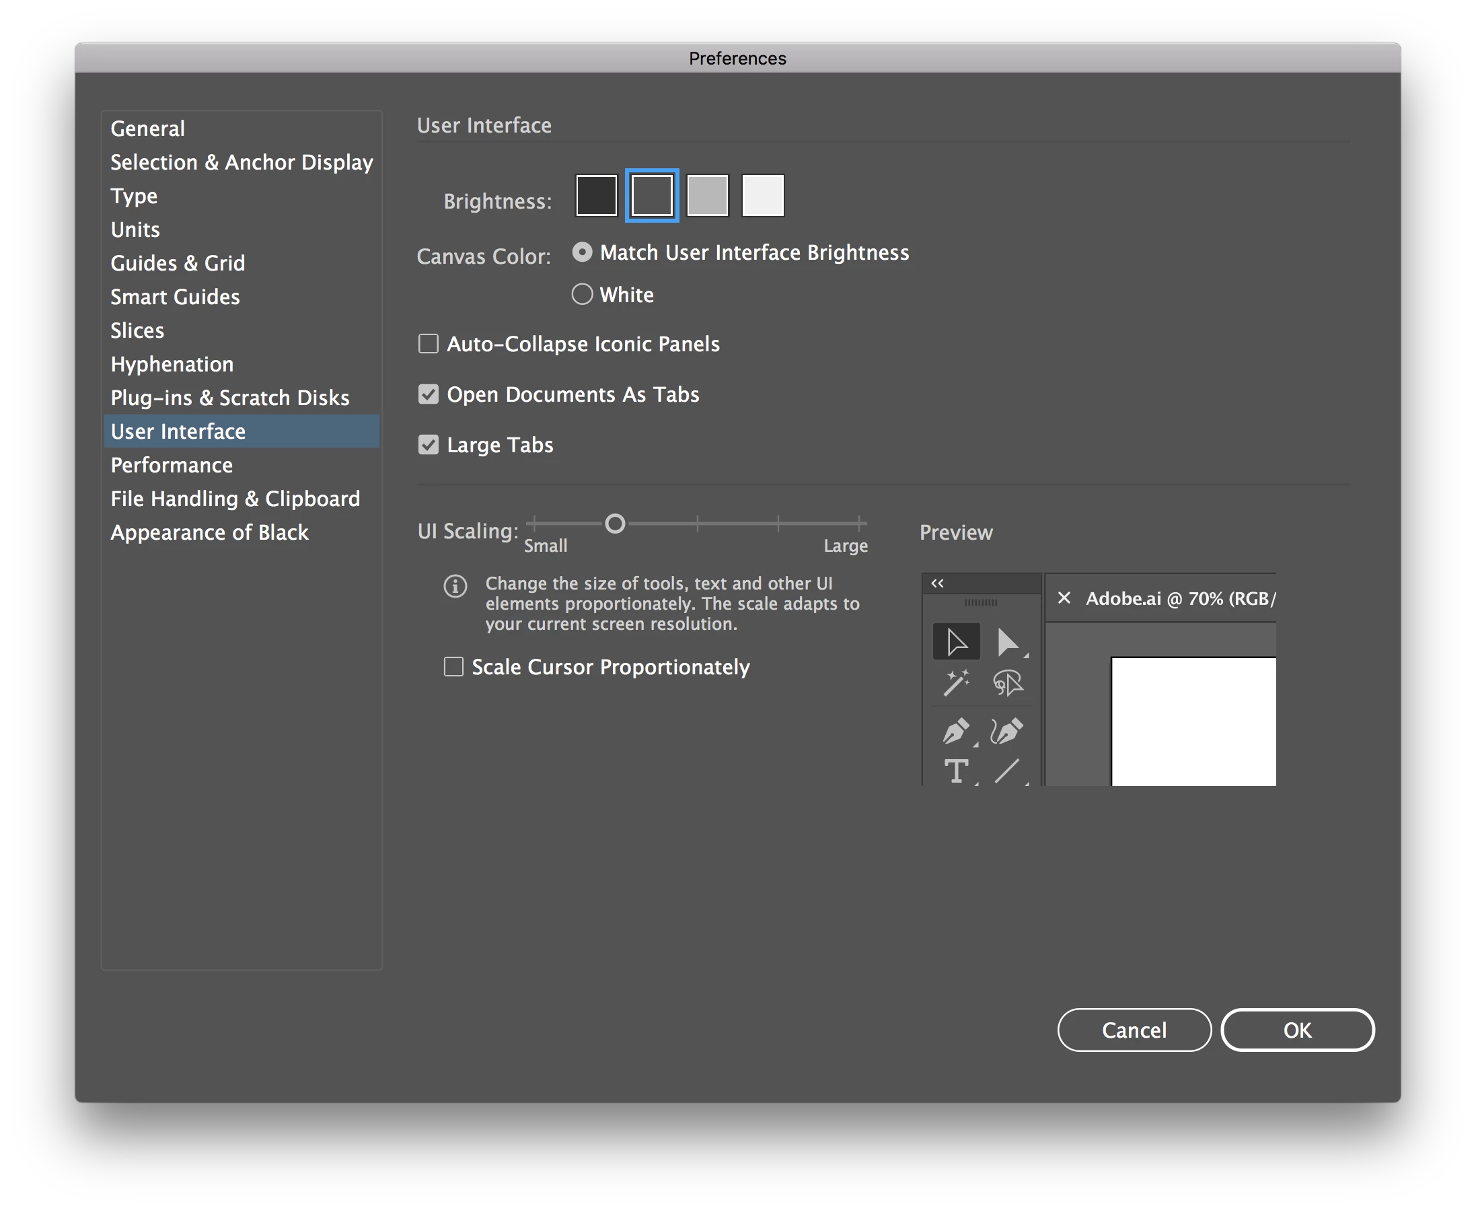Enable Auto-Collapse Iconic Panels checkbox
This screenshot has width=1476, height=1210.
(429, 344)
